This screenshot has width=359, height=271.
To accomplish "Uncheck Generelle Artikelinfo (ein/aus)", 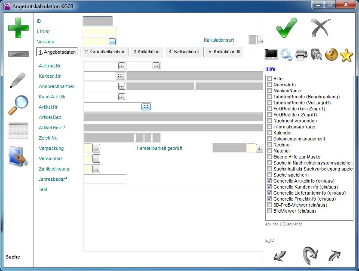I will coord(269,181).
